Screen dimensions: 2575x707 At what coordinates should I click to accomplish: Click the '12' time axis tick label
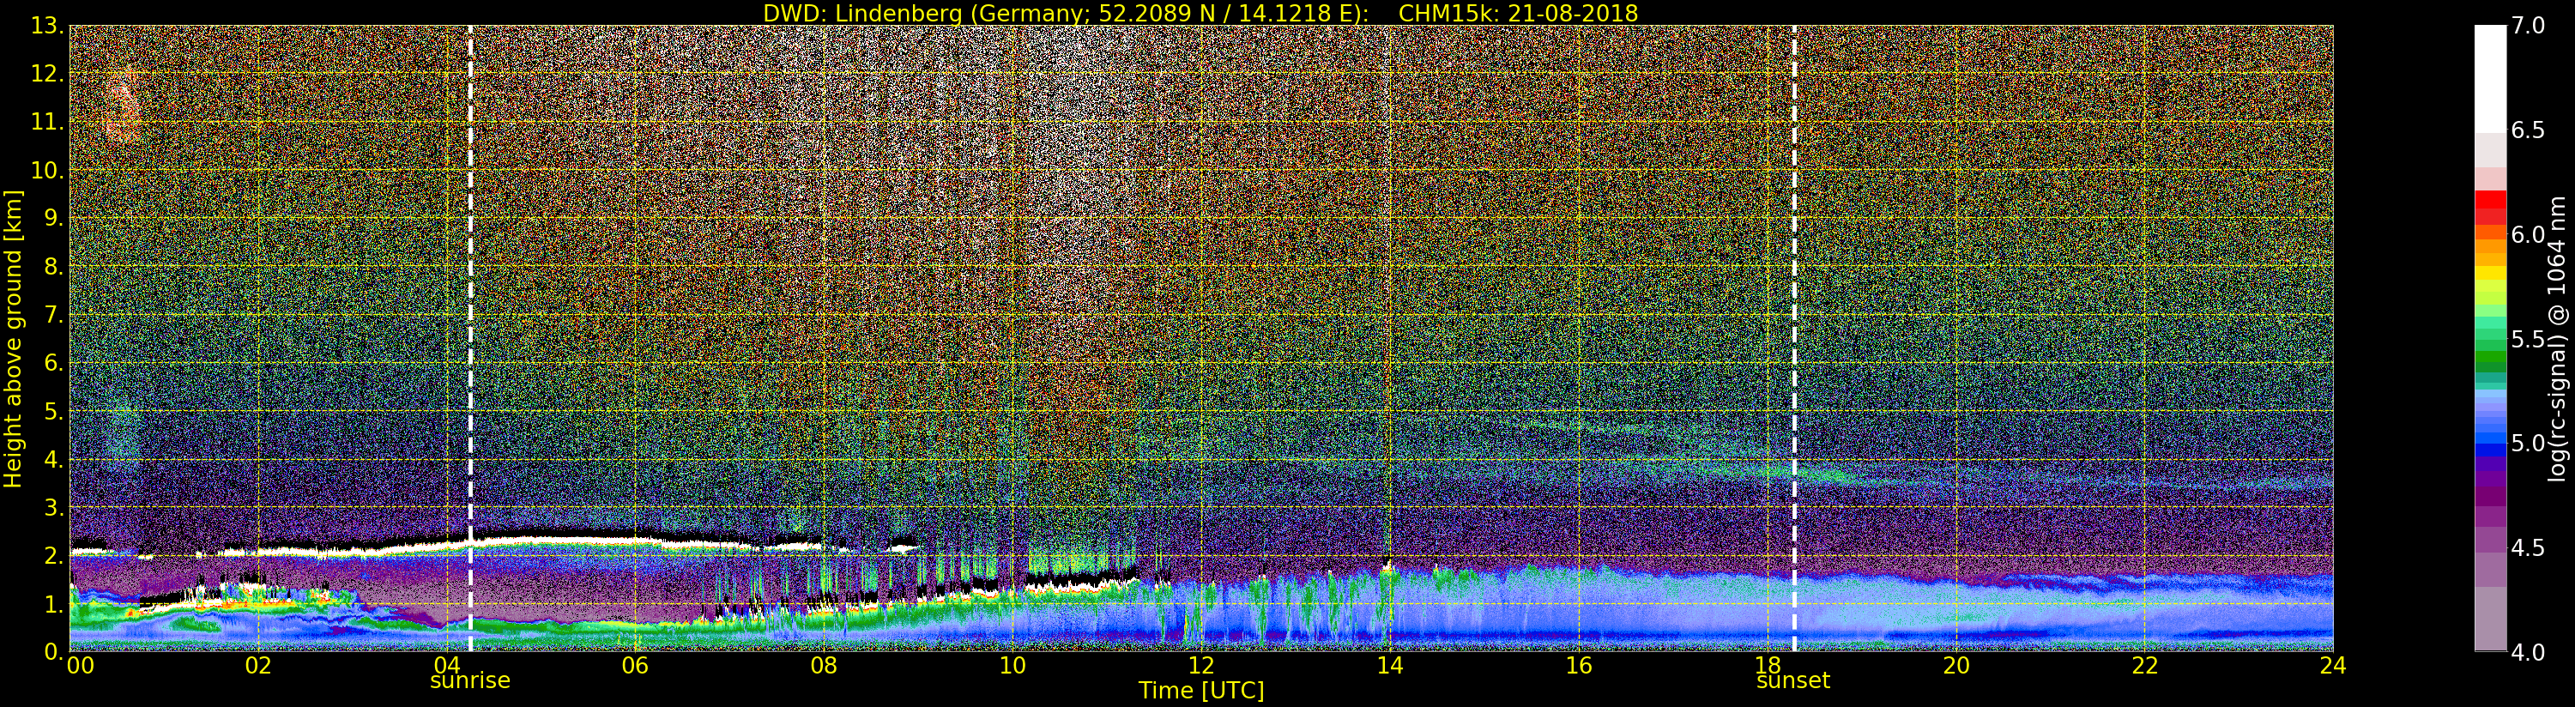1201,666
